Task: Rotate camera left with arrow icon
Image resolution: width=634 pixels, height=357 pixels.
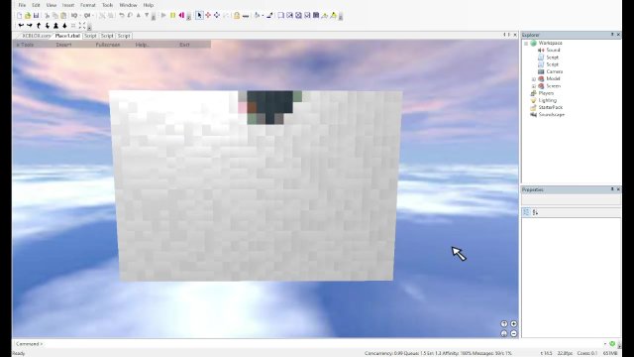Action: [21, 26]
